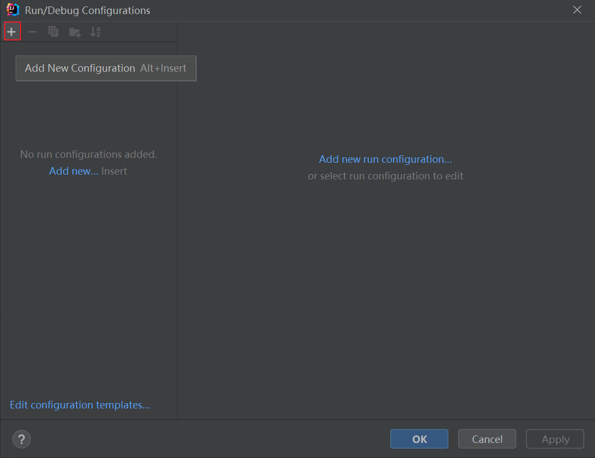Click the Cancel button
Screen dimensions: 595x458
point(487,439)
